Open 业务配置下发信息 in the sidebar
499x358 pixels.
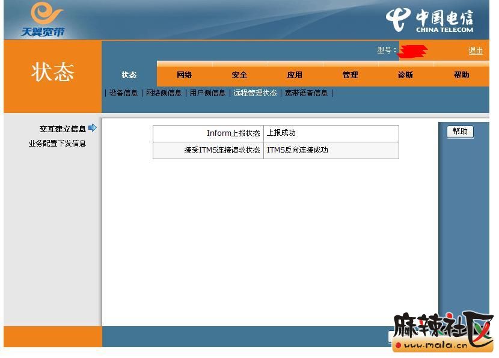tap(57, 144)
